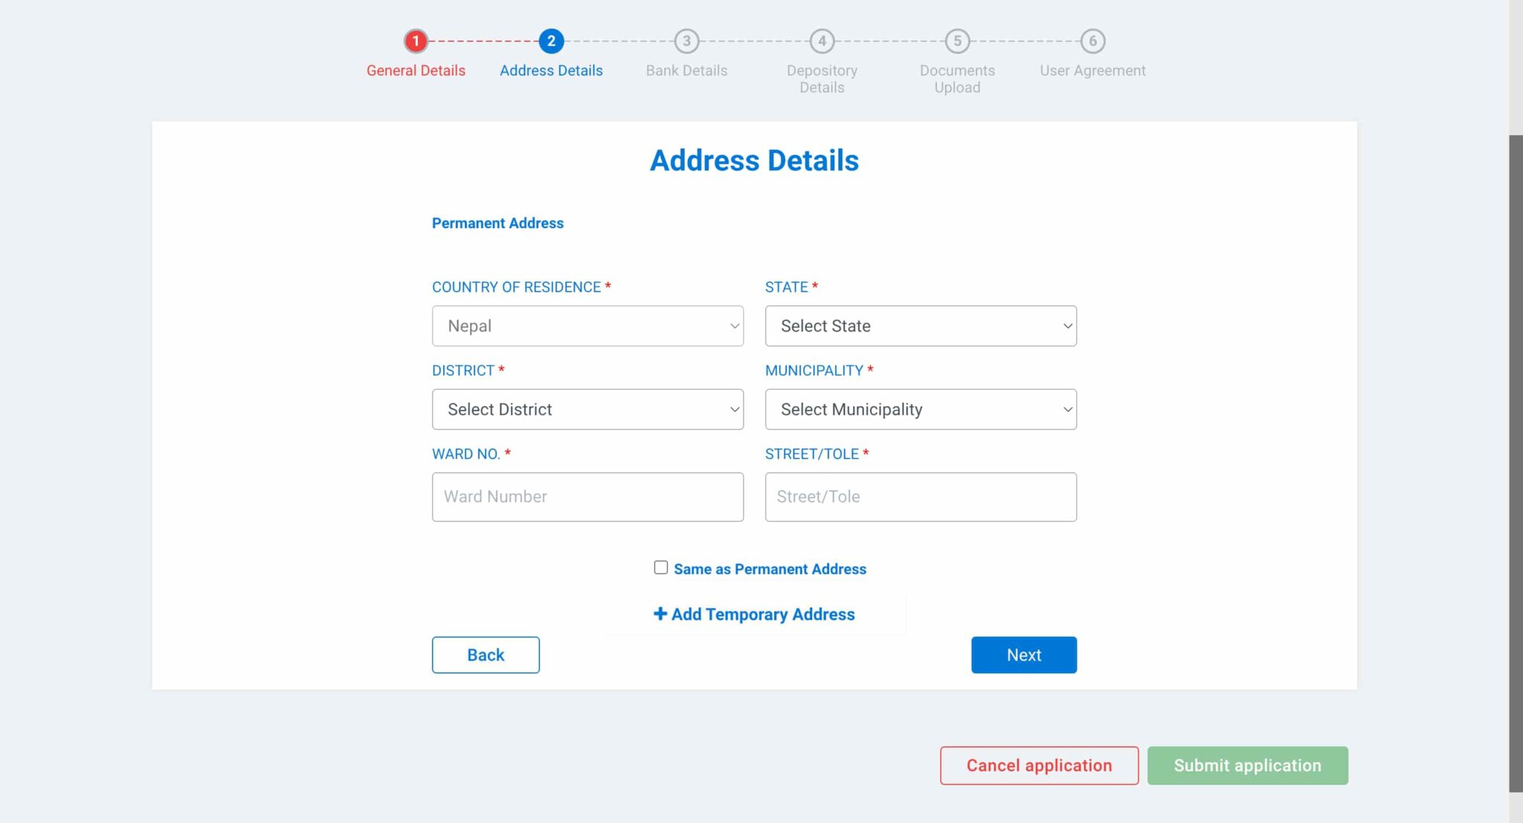Click the Address Details page title
Image resolution: width=1523 pixels, height=823 pixels.
pos(754,160)
